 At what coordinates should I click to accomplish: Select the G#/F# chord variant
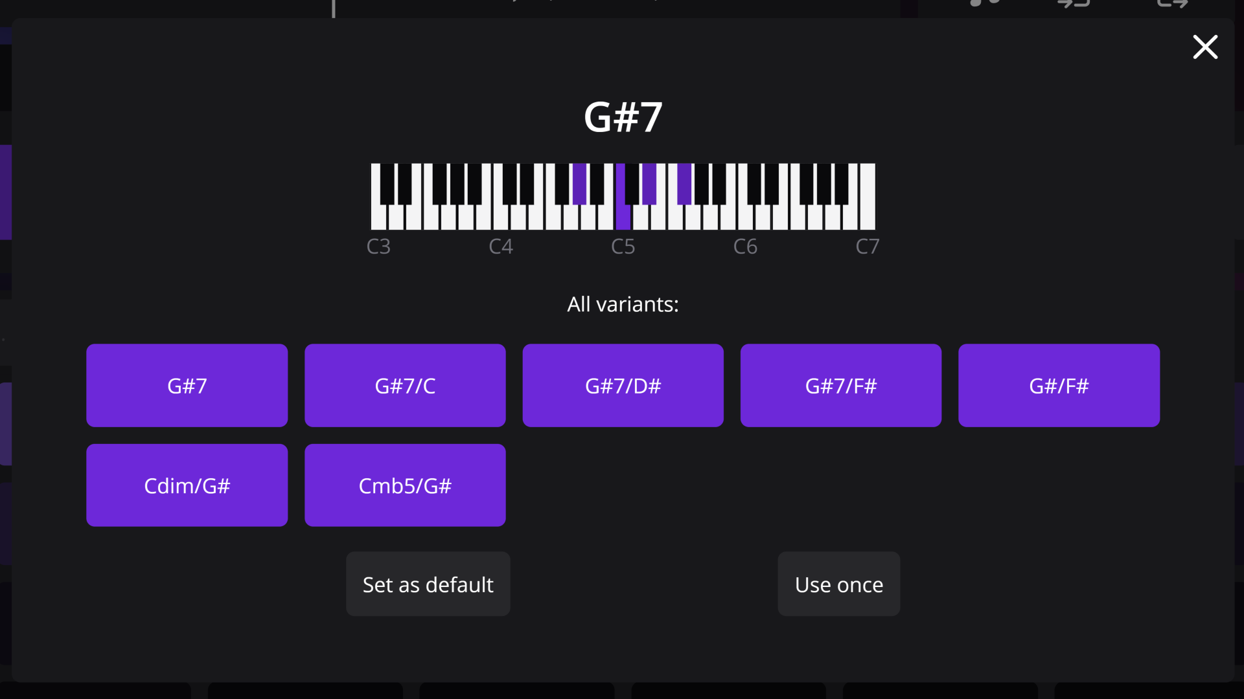pos(1059,386)
